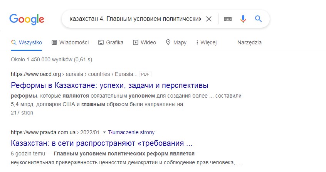The image size is (326, 172).
Task: Switch to the Wszystko tab
Action: pyautogui.click(x=27, y=42)
